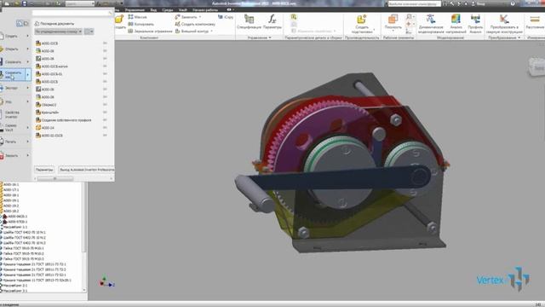Image resolution: width=545 pixels, height=307 pixels.
Task: Click Выход Autodesk Inventor Professional button
Action: click(86, 170)
